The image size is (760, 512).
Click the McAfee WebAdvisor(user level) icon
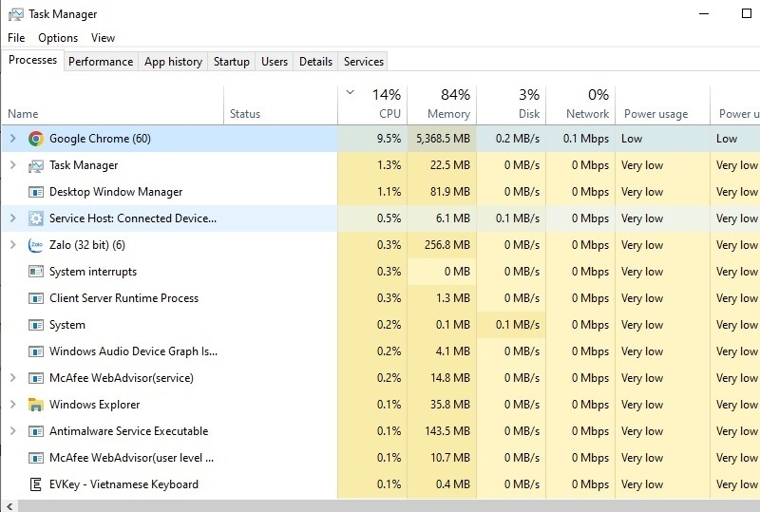[x=36, y=458]
